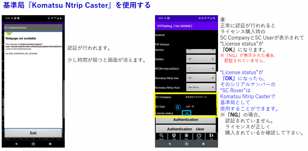The height and width of the screenshot is (151, 308).
Task: Open the Galileo ON dropdown
Action: (201, 59)
